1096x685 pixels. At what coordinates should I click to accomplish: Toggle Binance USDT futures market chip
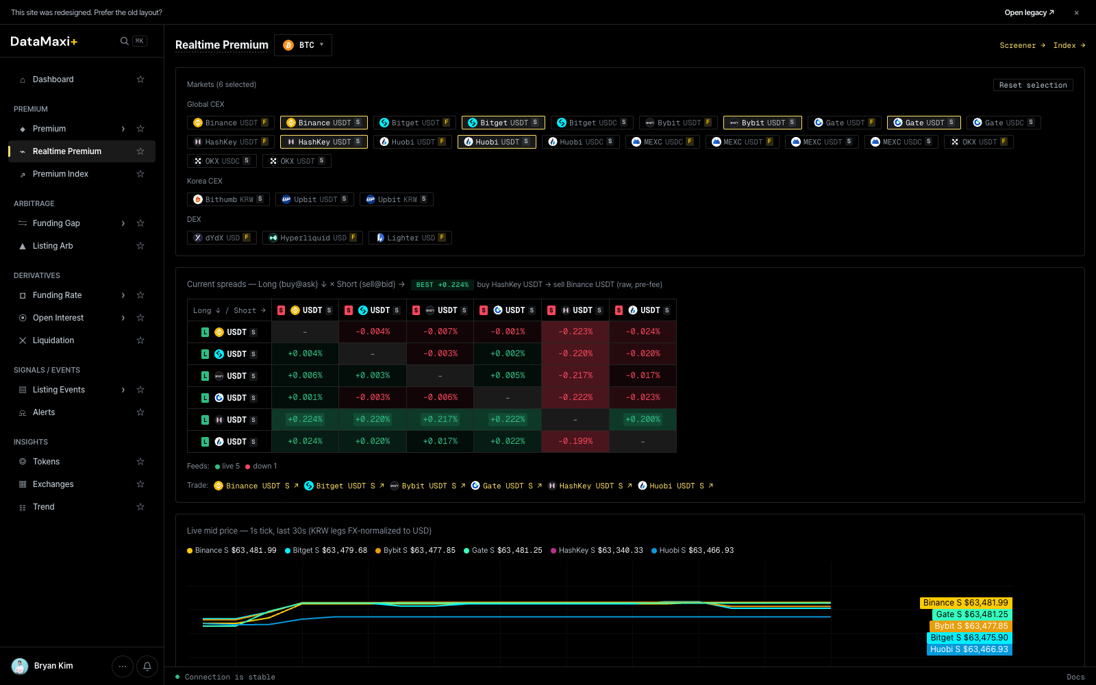coord(231,123)
